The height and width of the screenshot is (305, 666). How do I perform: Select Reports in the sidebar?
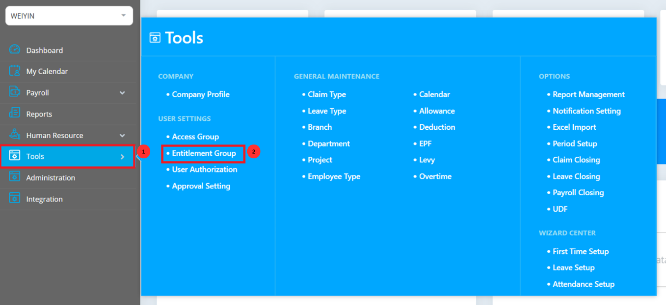[x=39, y=114]
